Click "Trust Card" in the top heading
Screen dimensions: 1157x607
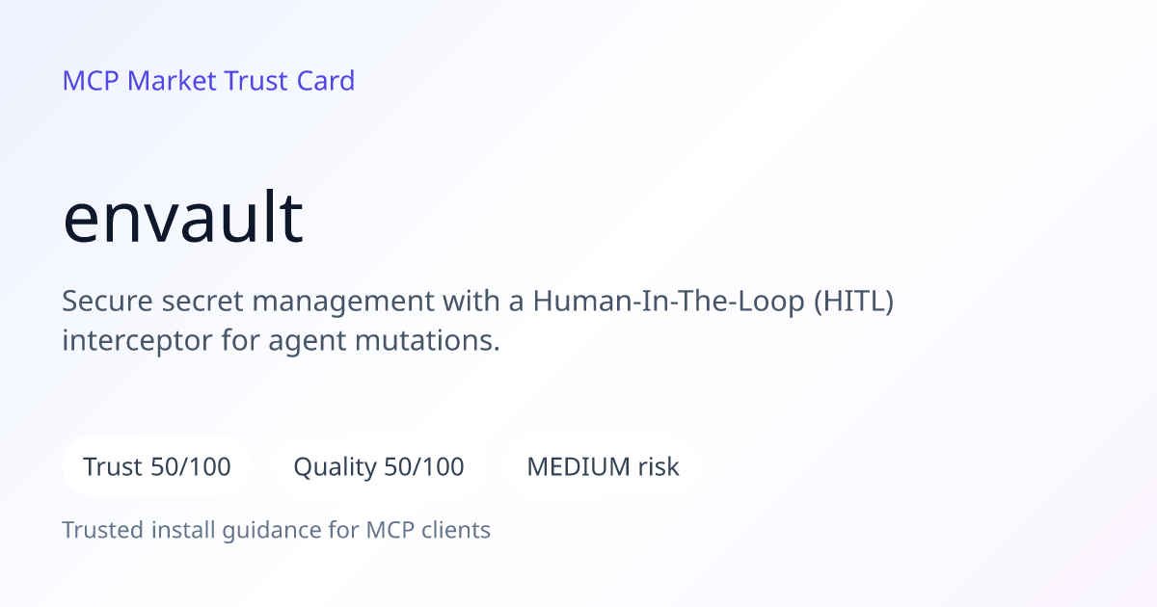click(x=289, y=81)
